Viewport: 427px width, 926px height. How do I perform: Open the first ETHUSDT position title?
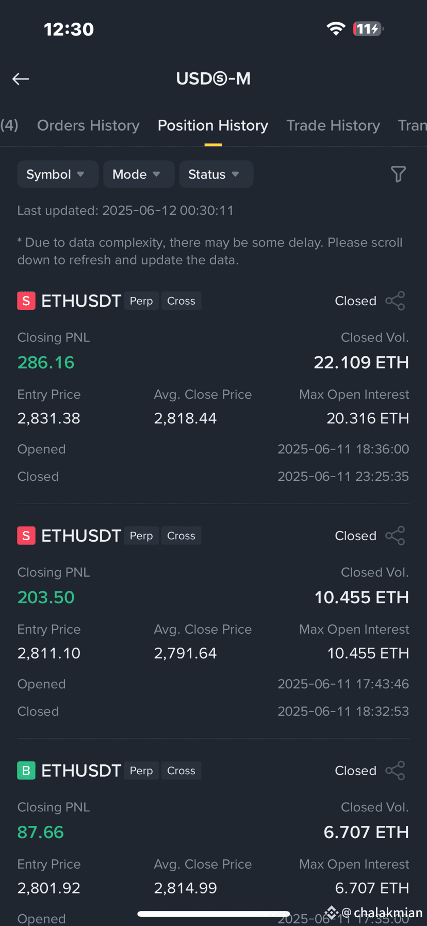pos(81,301)
